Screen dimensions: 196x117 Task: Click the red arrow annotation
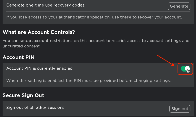(166, 60)
